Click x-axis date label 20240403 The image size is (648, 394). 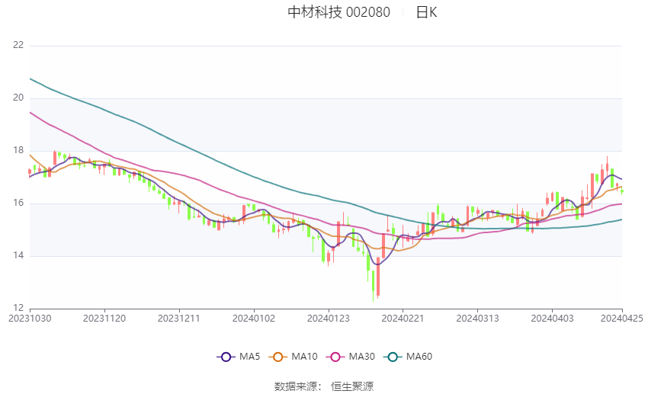pyautogui.click(x=552, y=319)
